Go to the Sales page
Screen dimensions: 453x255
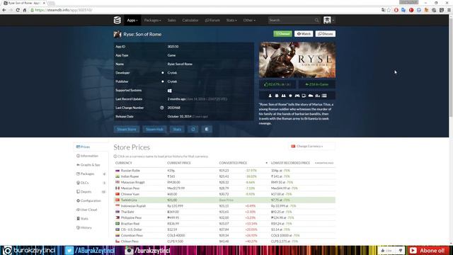point(171,21)
